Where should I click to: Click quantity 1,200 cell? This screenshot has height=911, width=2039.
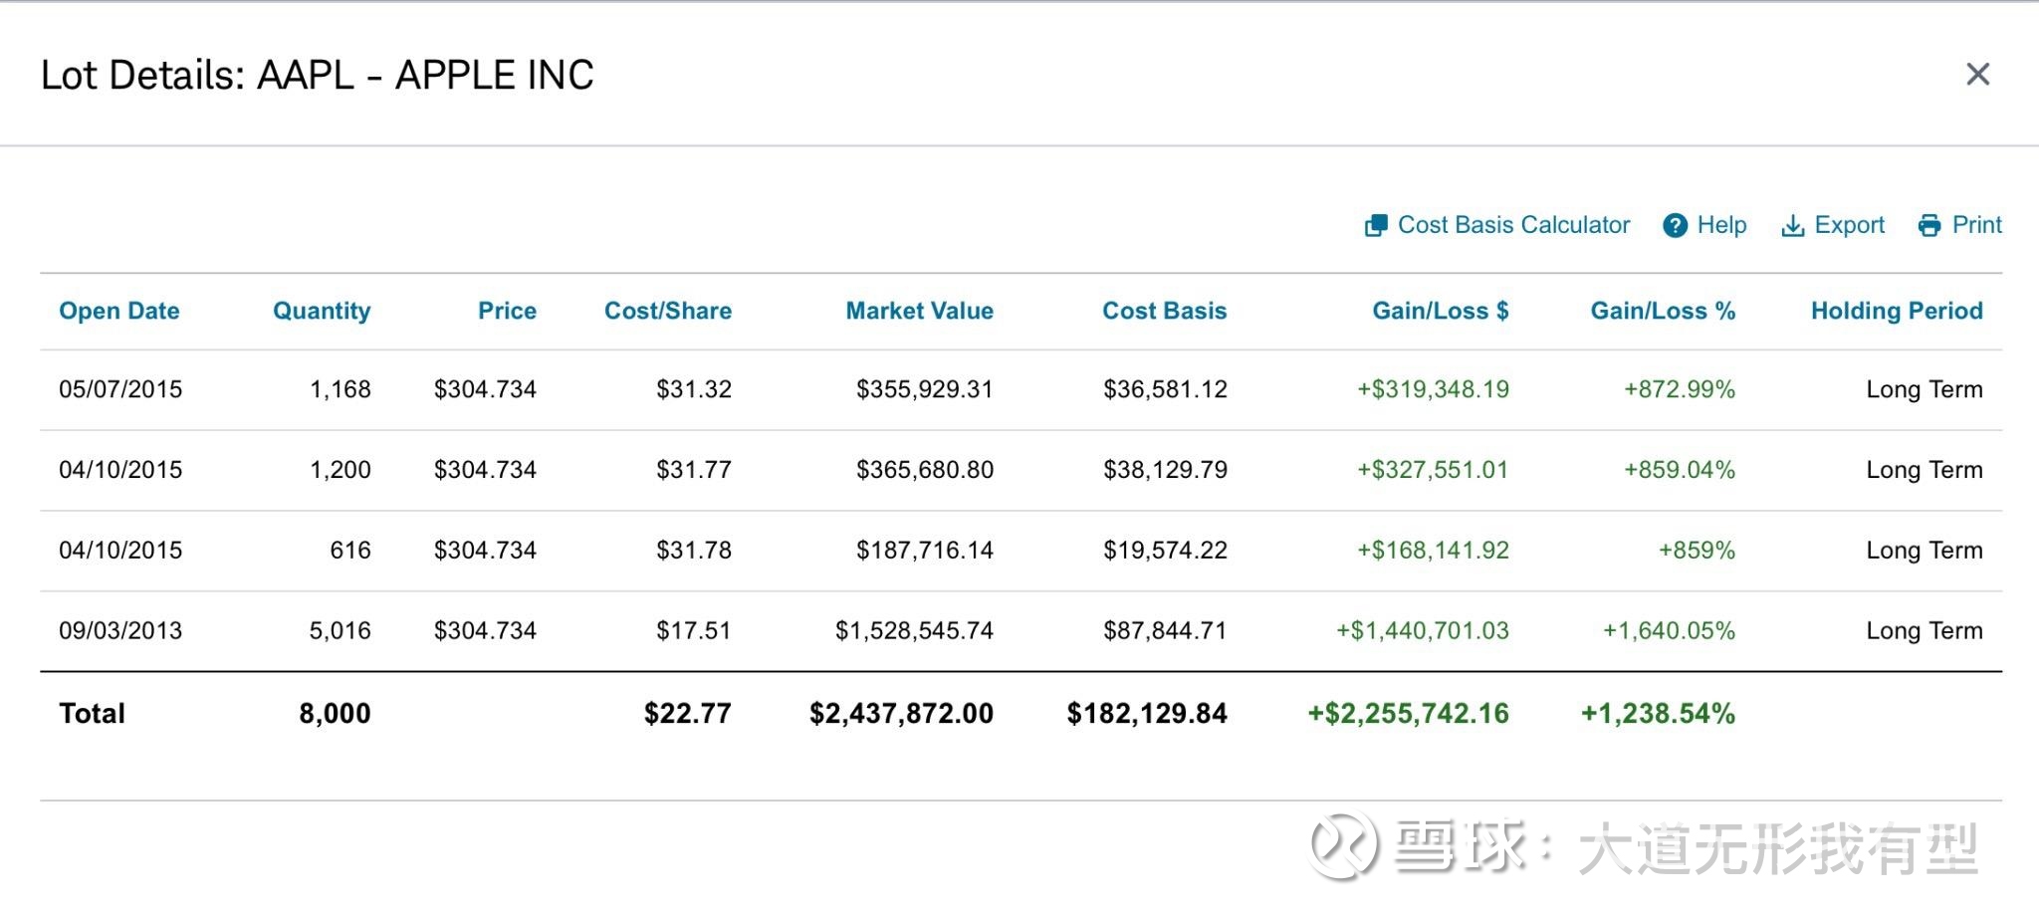click(x=340, y=470)
